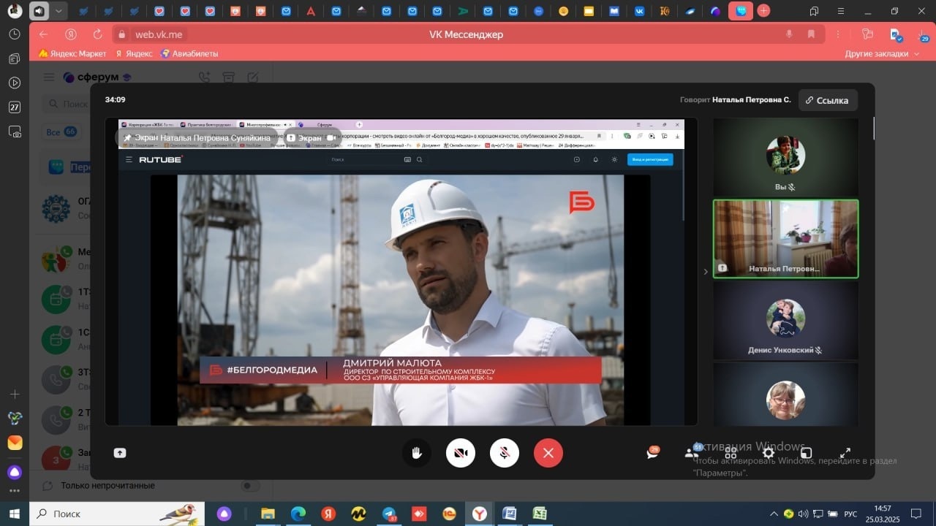Open Windows notification center
The image size is (936, 526).
[x=916, y=514]
